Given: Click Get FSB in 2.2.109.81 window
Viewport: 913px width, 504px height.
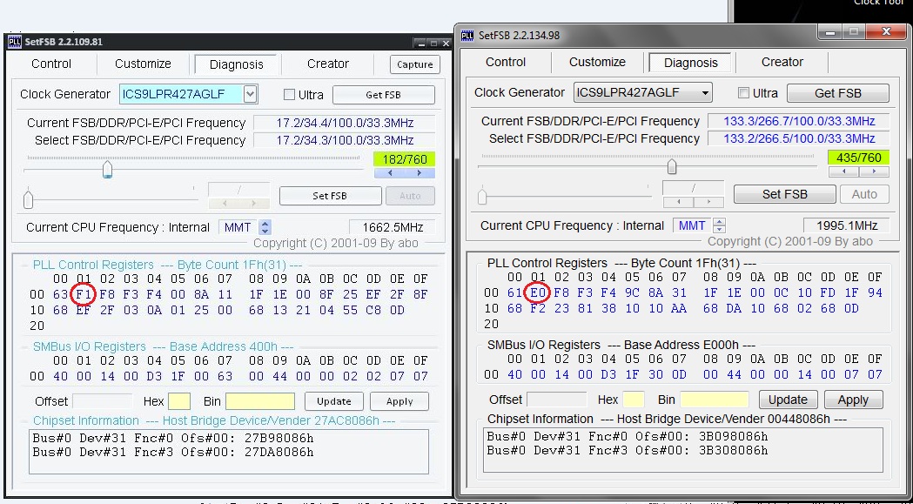Looking at the screenshot, I should coord(383,94).
